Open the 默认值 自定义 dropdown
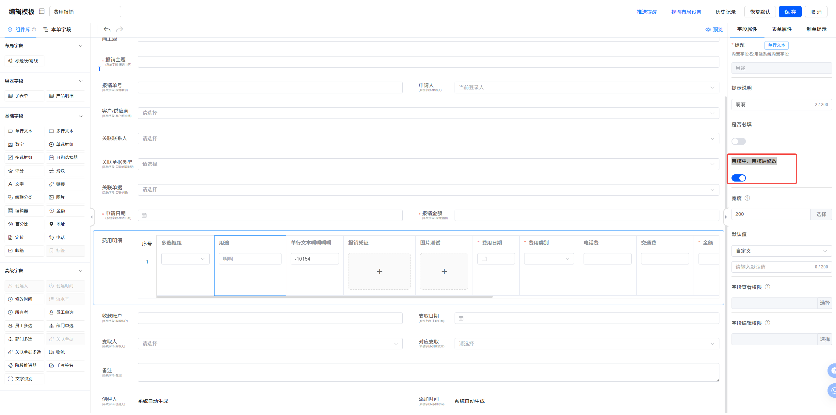Screen dimensions: 836x415 781,251
